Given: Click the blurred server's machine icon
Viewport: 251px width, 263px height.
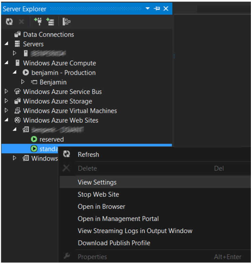Looking at the screenshot, I should click(26, 53).
